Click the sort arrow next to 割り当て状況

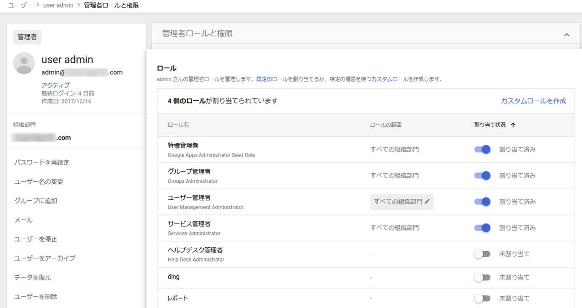(x=513, y=125)
